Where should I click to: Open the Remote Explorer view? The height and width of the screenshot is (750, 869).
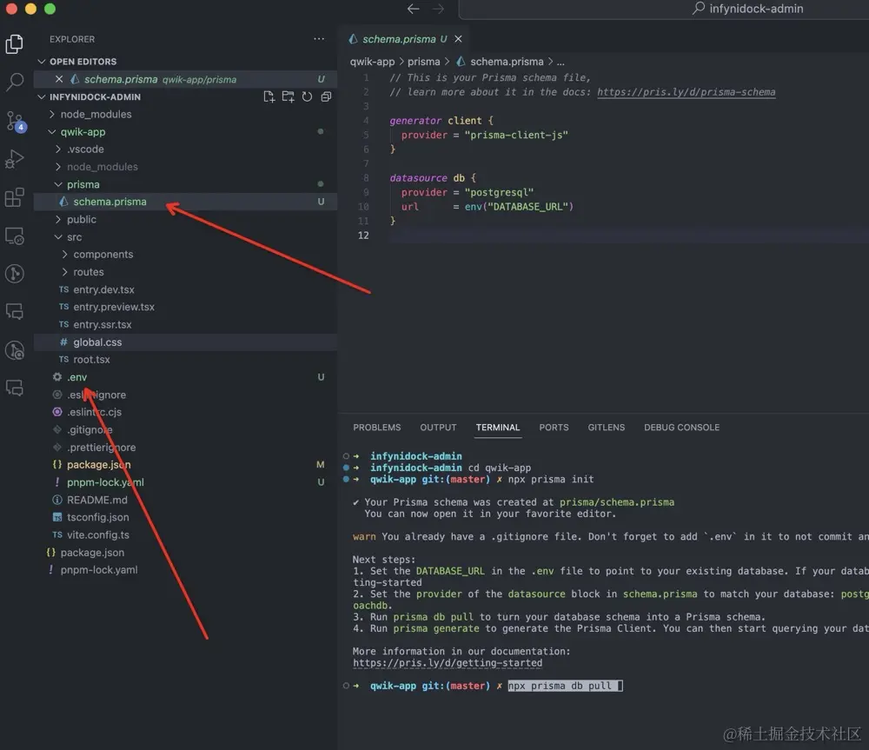point(15,236)
